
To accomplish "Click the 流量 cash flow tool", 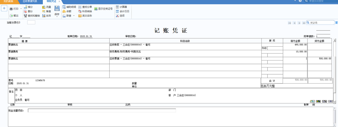I will coord(47,7).
